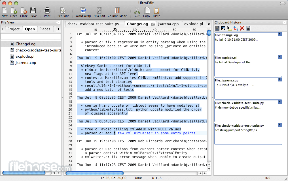Click the toolbar toggle pill in title bar

coord(283,3)
